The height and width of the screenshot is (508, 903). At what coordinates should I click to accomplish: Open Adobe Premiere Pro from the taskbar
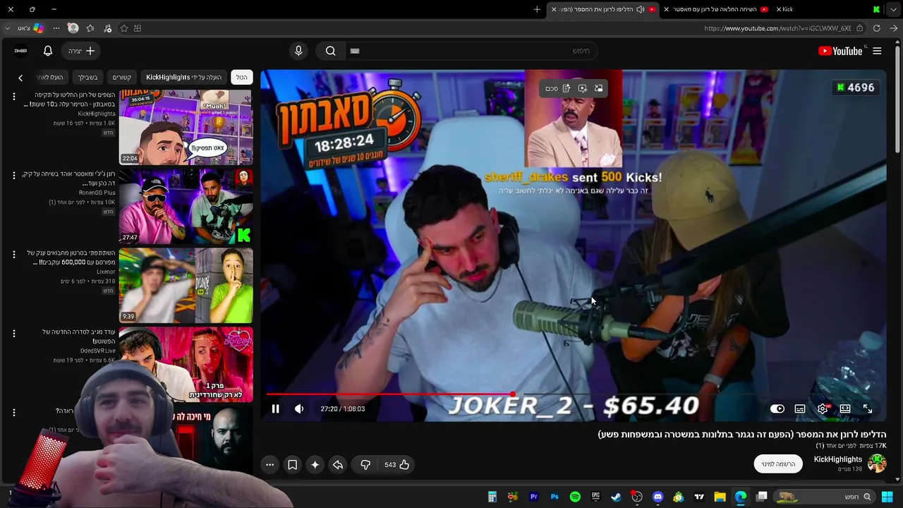coord(533,497)
